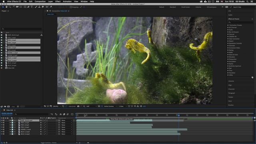The image size is (256, 144).
Task: Open the Tracker panel
Action: coord(230,97)
